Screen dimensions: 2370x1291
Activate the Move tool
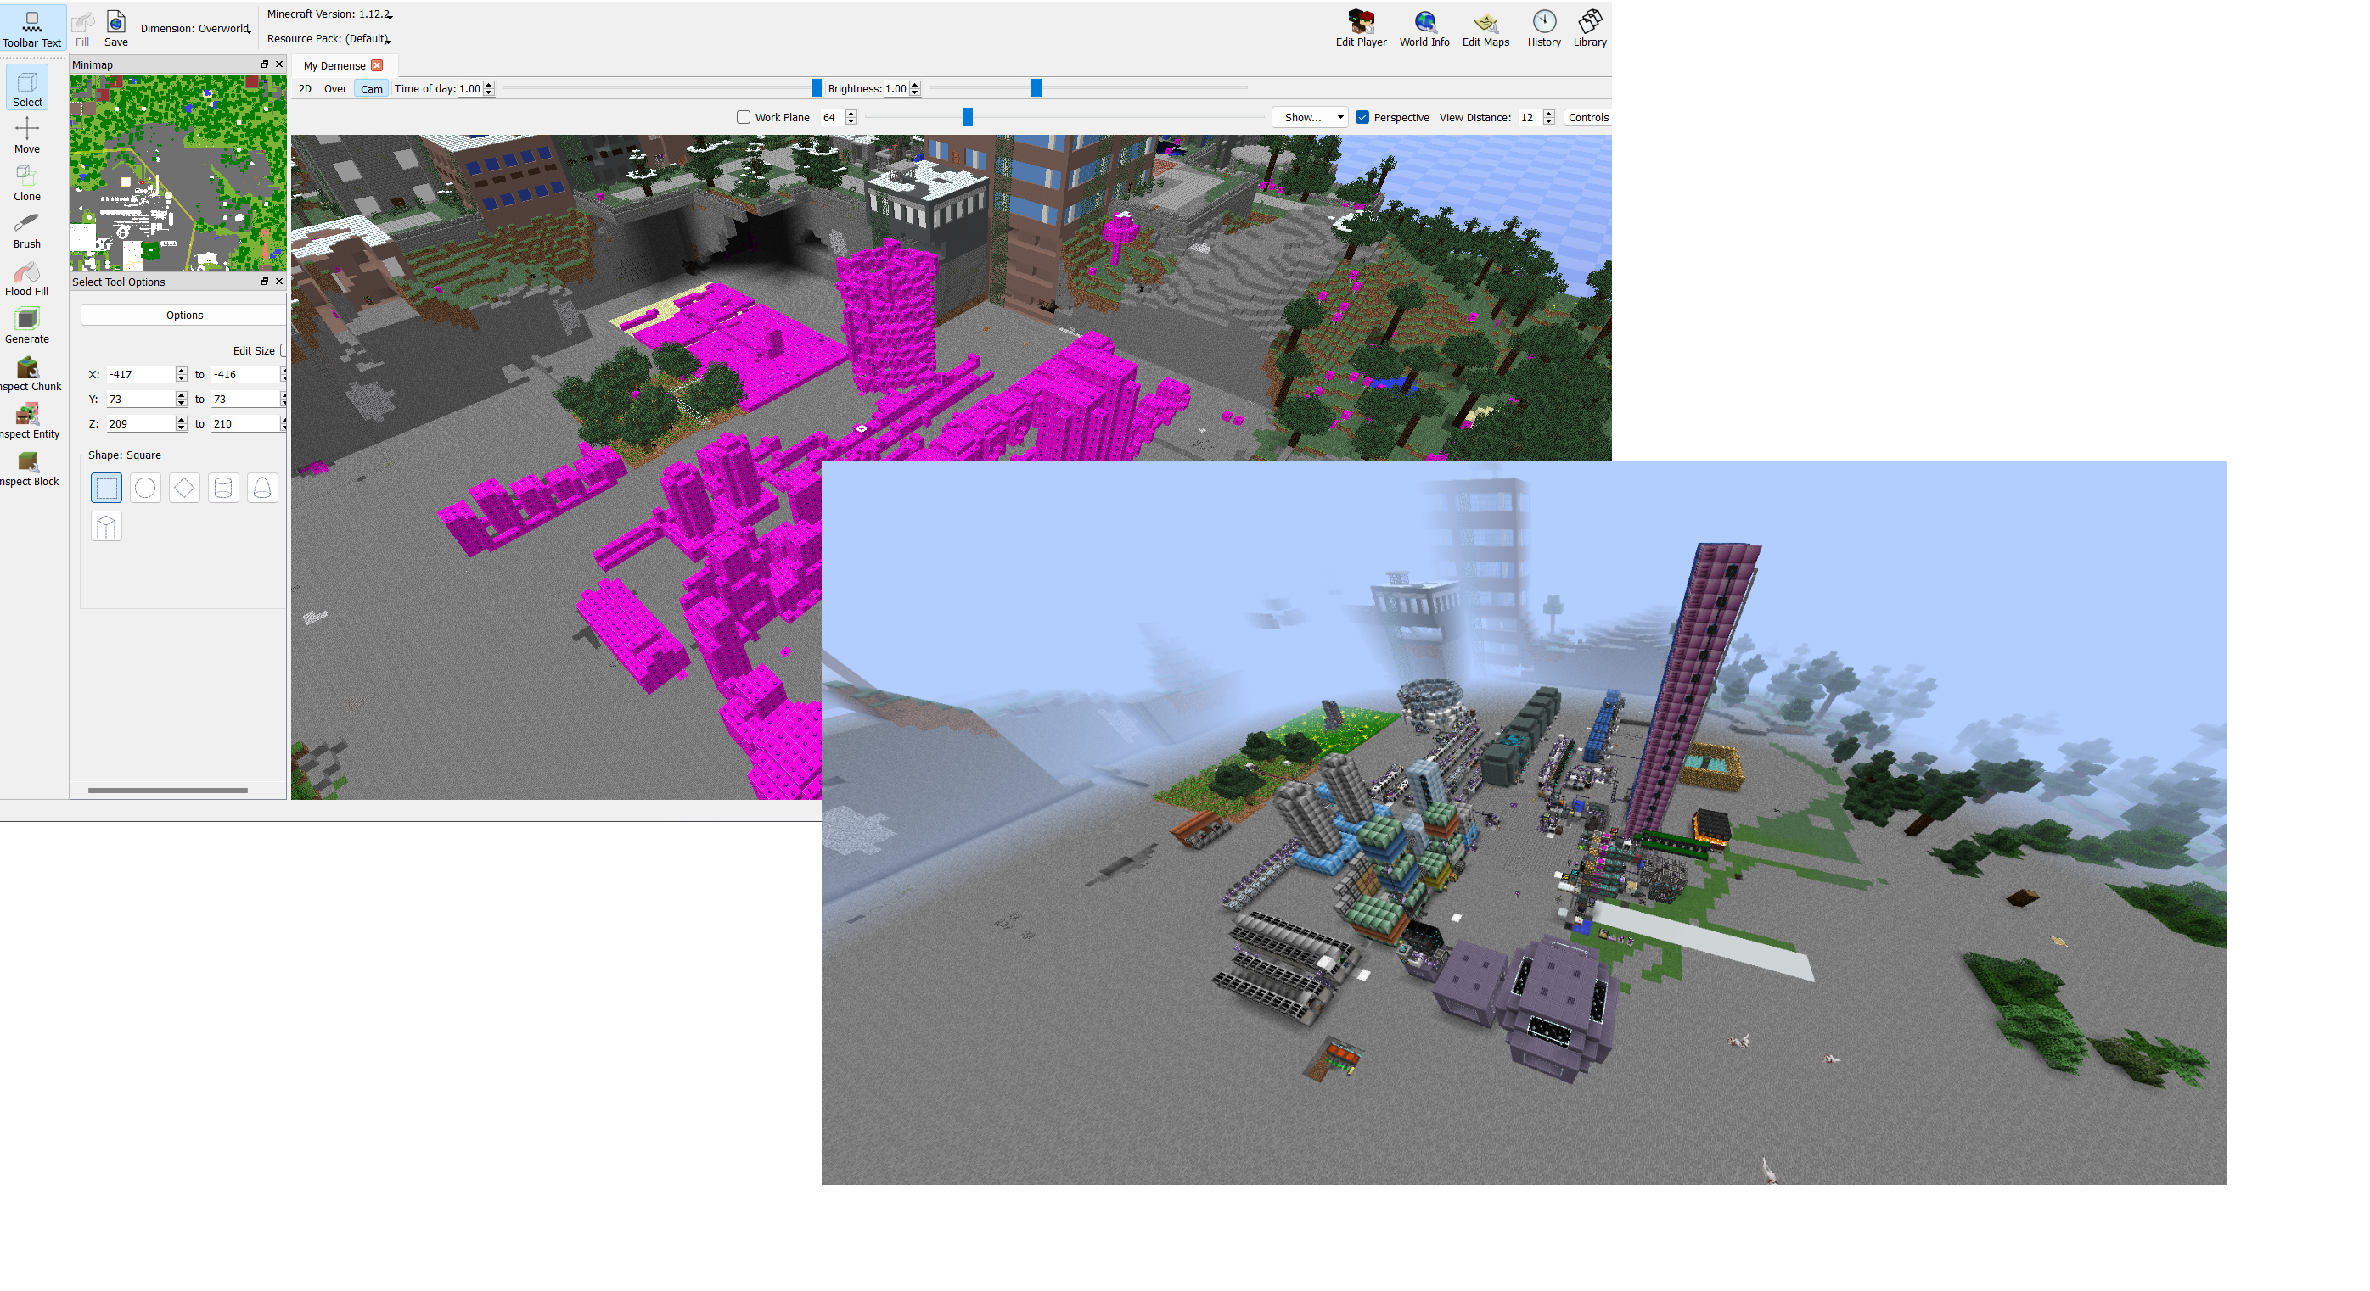[x=26, y=135]
